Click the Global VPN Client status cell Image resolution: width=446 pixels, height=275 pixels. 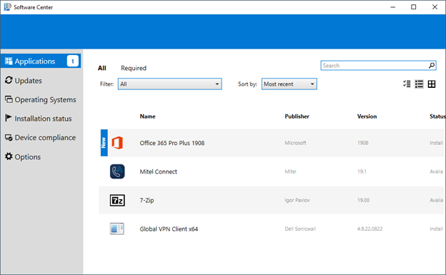point(436,229)
